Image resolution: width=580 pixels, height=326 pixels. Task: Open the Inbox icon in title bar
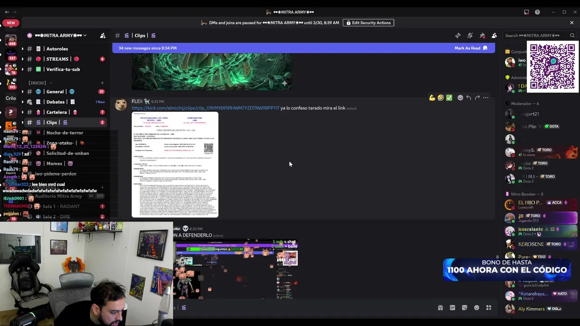(527, 12)
